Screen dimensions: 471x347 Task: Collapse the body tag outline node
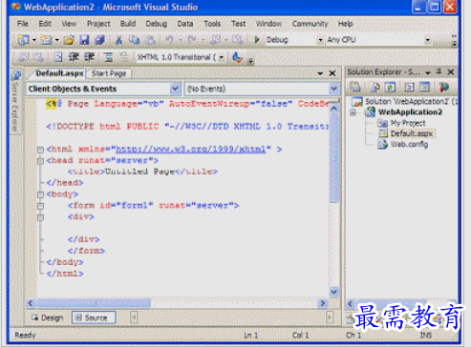(40, 194)
